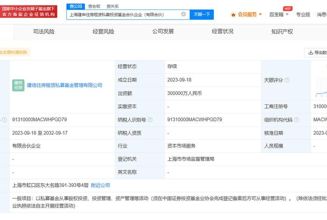Click the 工商注册号 label cell
This screenshot has height=220, width=327.
click(x=286, y=107)
